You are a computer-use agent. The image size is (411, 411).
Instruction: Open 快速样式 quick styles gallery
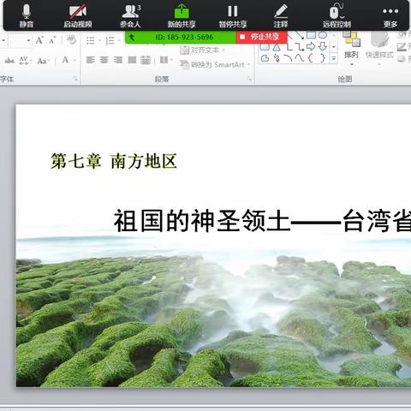pos(379,49)
